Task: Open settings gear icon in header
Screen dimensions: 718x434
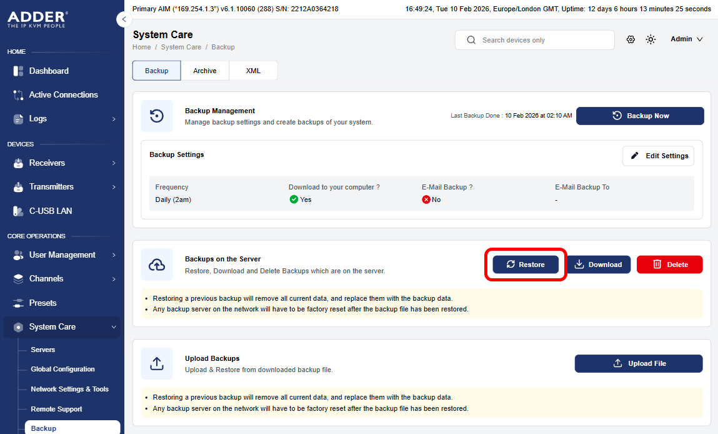Action: coord(631,39)
